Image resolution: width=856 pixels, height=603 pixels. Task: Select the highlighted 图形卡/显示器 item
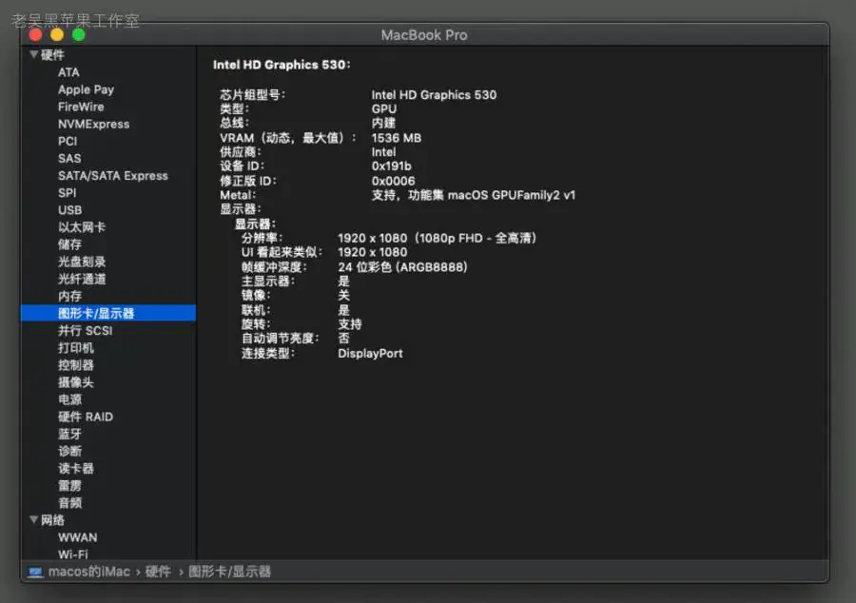[108, 313]
